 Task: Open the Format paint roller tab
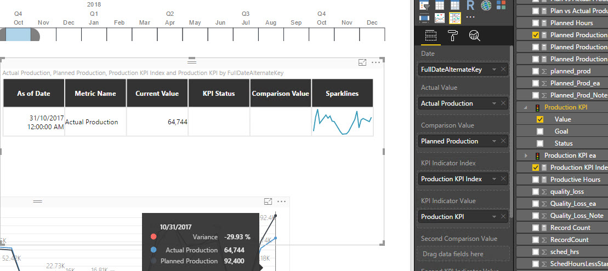coord(452,36)
